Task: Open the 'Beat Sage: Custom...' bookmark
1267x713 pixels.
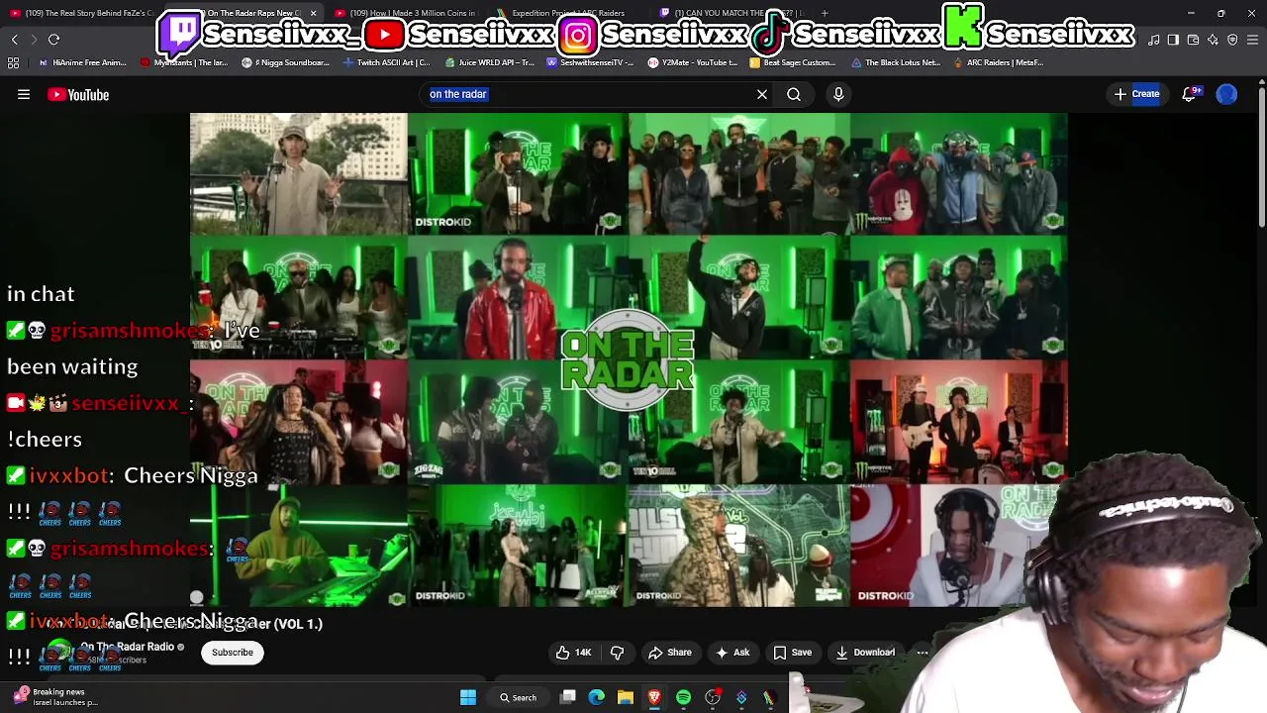Action: 793,62
